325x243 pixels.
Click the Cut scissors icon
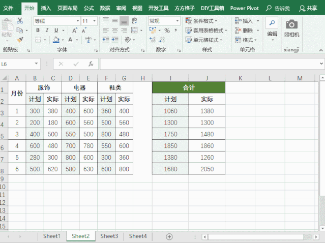[x=20, y=21]
